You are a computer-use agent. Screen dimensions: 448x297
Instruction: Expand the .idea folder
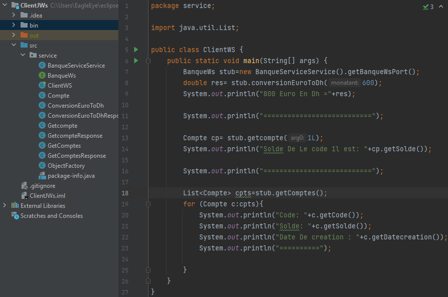[x=14, y=15]
